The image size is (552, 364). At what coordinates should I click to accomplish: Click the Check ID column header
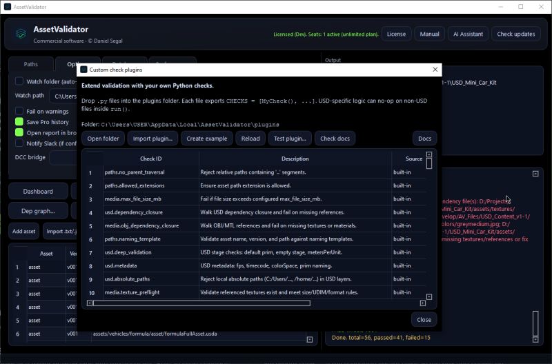(x=150, y=159)
